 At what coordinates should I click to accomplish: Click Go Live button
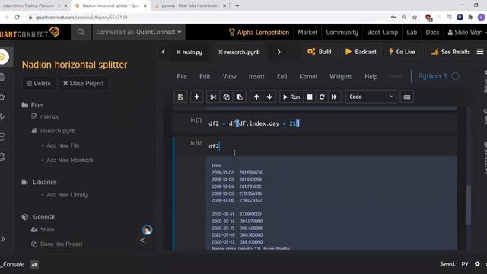[x=402, y=52]
